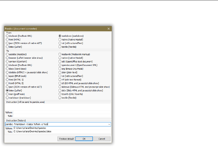This screenshot has width=218, height=147.
Task: Choose mediawiki (MediaWiki markup) output
Action: [74, 54]
